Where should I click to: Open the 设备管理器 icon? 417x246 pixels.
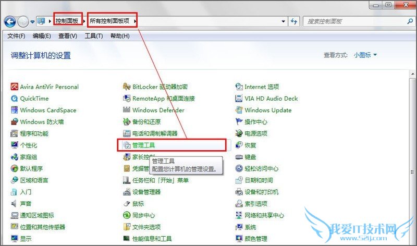[127, 192]
